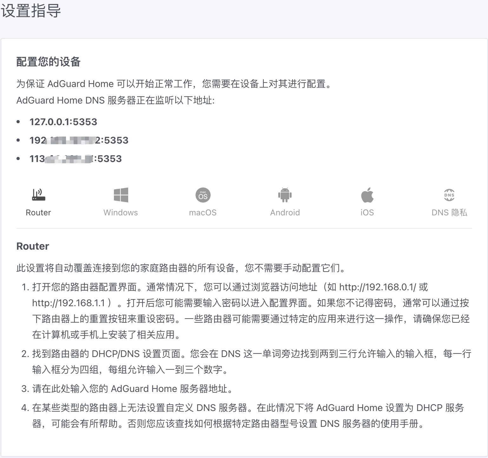Select the Android robot icon
Screen dimensions: 488x458
285,195
